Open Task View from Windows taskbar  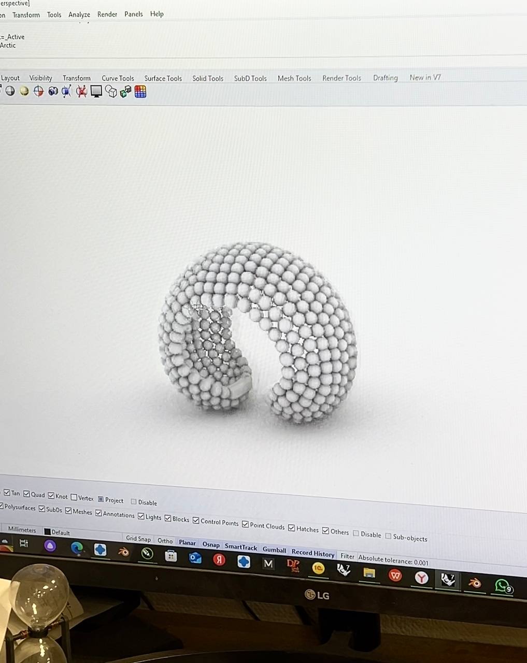point(24,543)
